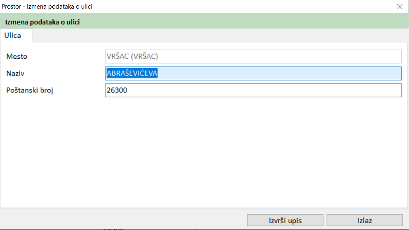The height and width of the screenshot is (230, 409).
Task: Click the Mesto label
Action: (x=16, y=56)
